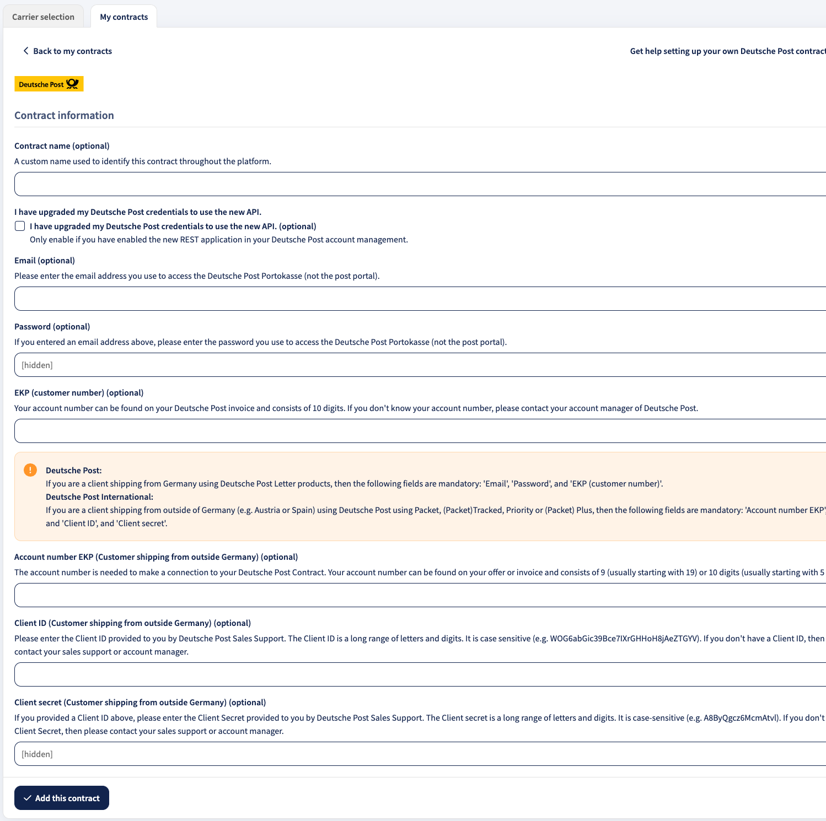Click the checkbox label about new API credentials
This screenshot has height=821, width=826.
(173, 226)
